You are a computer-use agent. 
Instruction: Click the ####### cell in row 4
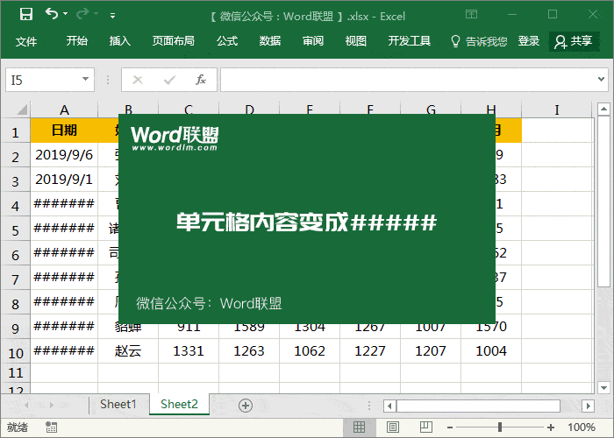tap(64, 204)
